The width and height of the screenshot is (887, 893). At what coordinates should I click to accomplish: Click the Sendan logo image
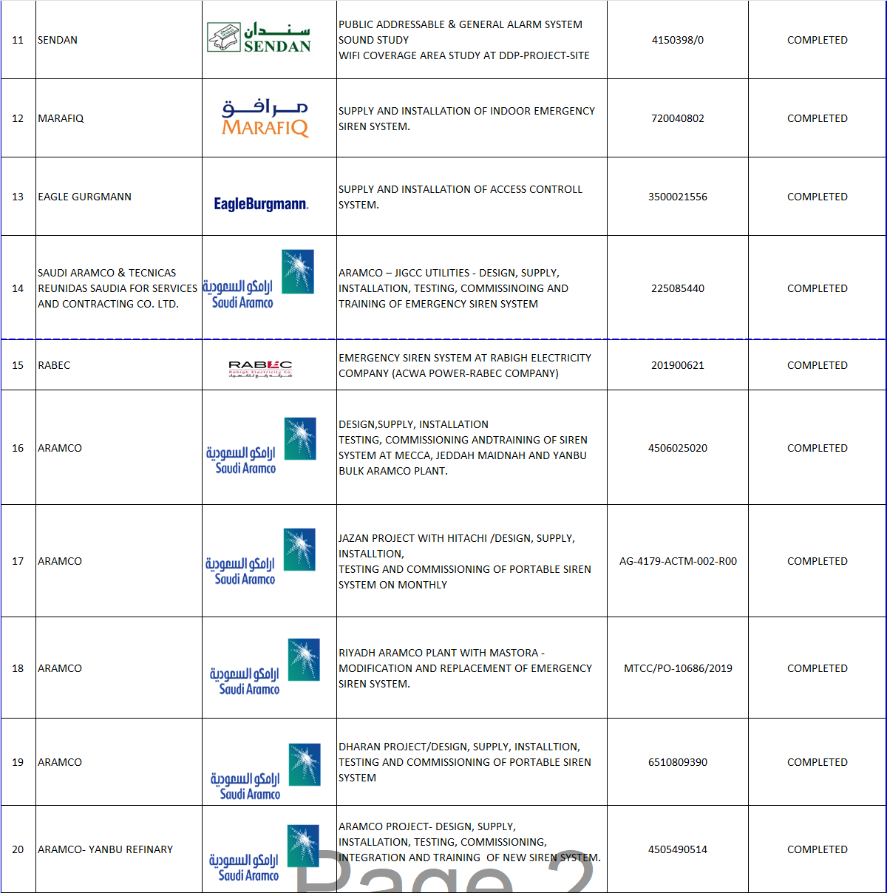(x=259, y=37)
